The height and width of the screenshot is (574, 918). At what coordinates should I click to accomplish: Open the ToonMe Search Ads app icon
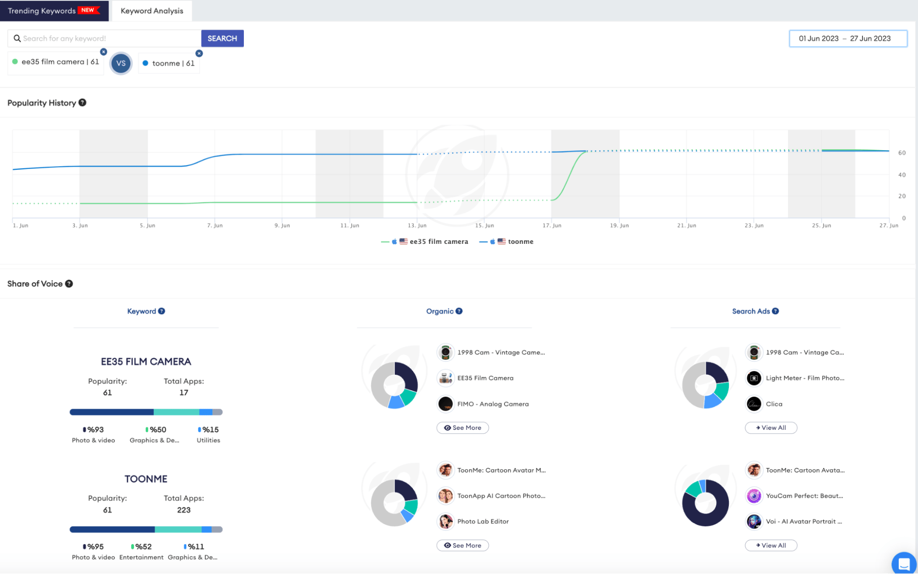click(754, 470)
